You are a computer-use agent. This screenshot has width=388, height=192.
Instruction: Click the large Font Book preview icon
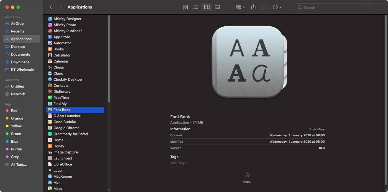[x=249, y=61]
